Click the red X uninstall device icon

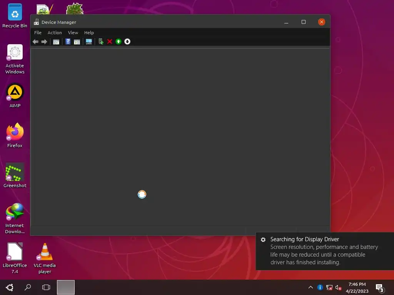[x=110, y=41]
